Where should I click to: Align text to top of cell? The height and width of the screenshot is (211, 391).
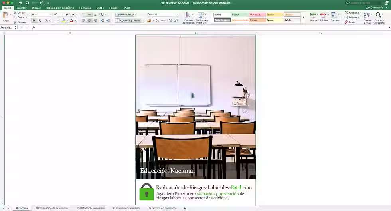pyautogui.click(x=83, y=14)
